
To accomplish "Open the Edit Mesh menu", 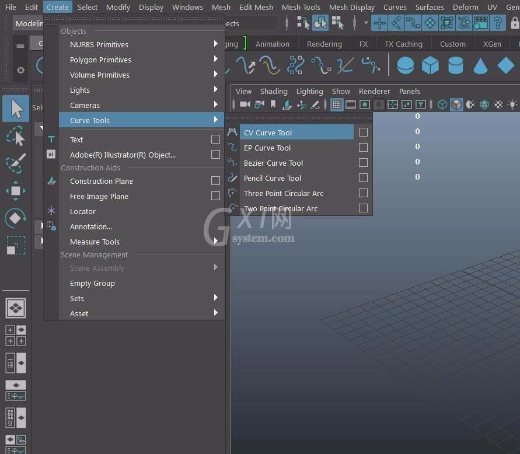I will coord(256,7).
